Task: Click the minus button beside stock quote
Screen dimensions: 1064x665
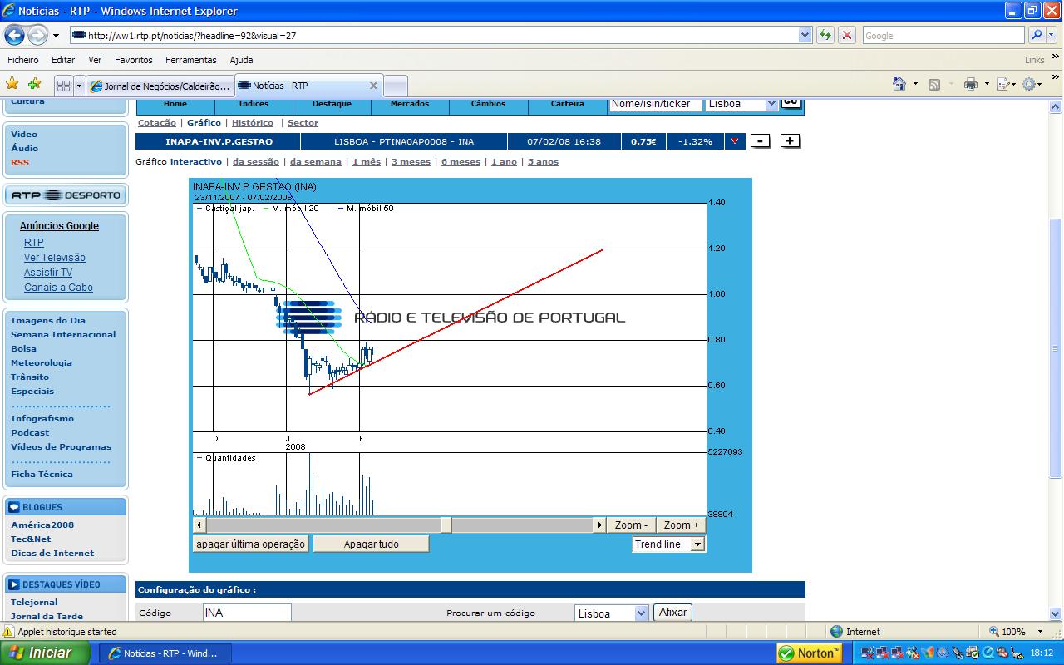Action: click(760, 141)
